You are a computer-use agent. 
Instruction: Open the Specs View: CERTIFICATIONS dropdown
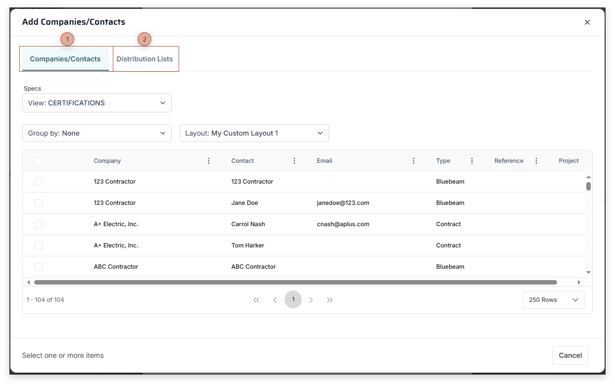[x=96, y=102]
